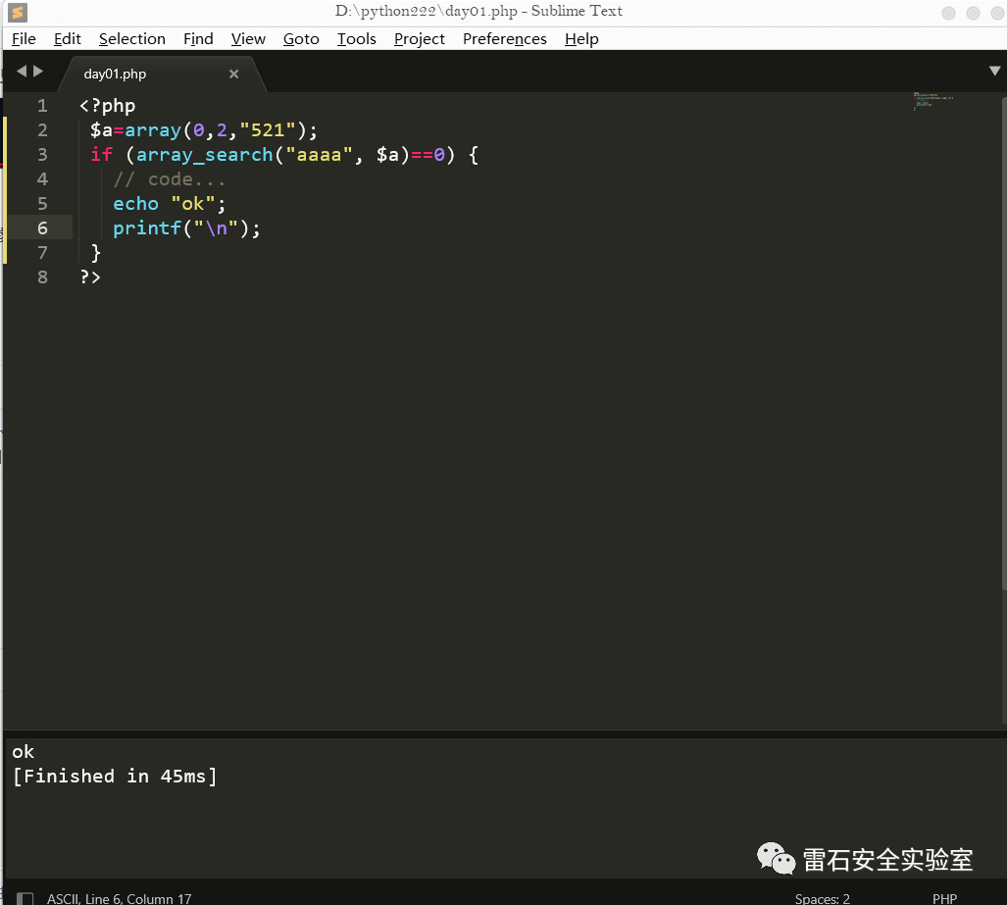Viewport: 1007px width, 905px height.
Task: Open the Goto menu
Action: tap(301, 39)
